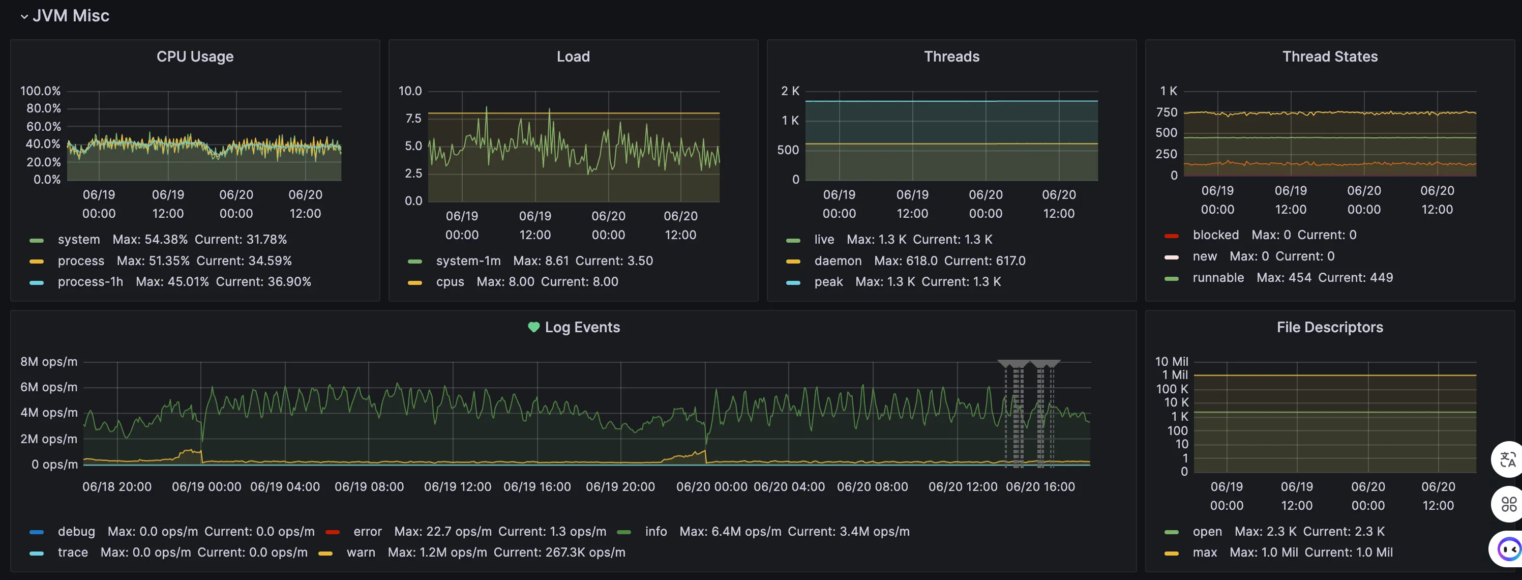Viewport: 1522px width, 580px height.
Task: Toggle the open series in File Descriptors legend
Action: pos(1207,532)
